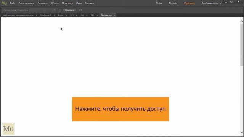Expand the Опубликовать dropdown arrow
244x137 pixels.
(x=220, y=3)
